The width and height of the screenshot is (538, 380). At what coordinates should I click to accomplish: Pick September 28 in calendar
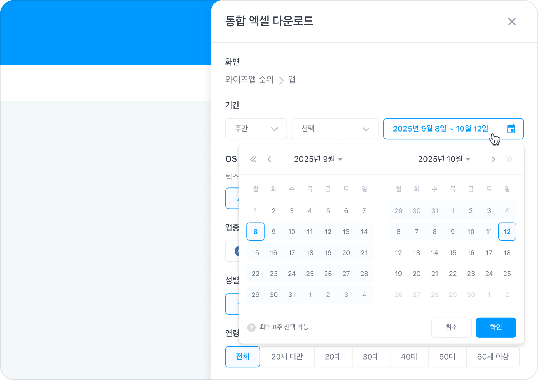pos(364,274)
